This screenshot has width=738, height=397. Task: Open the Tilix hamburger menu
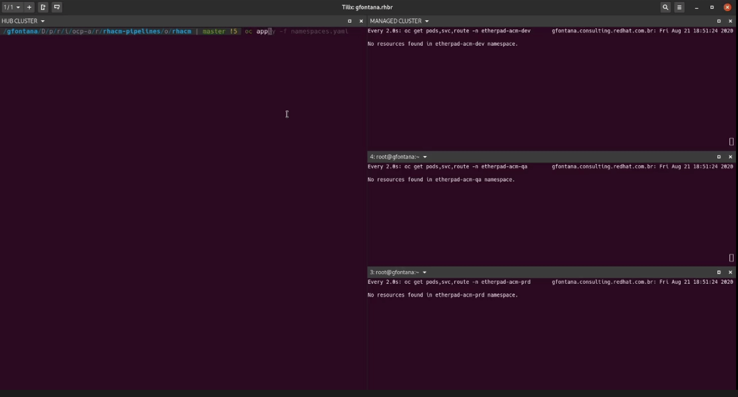[679, 7]
